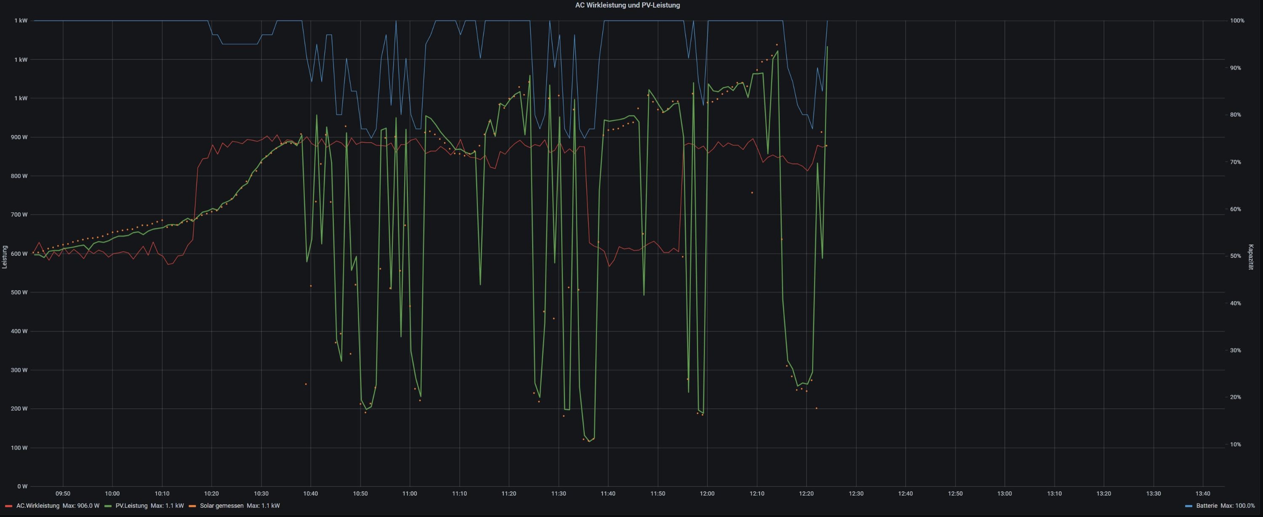Click the 'Max: 100.0%' Batterie legend value
1263x517 pixels.
pos(1237,506)
